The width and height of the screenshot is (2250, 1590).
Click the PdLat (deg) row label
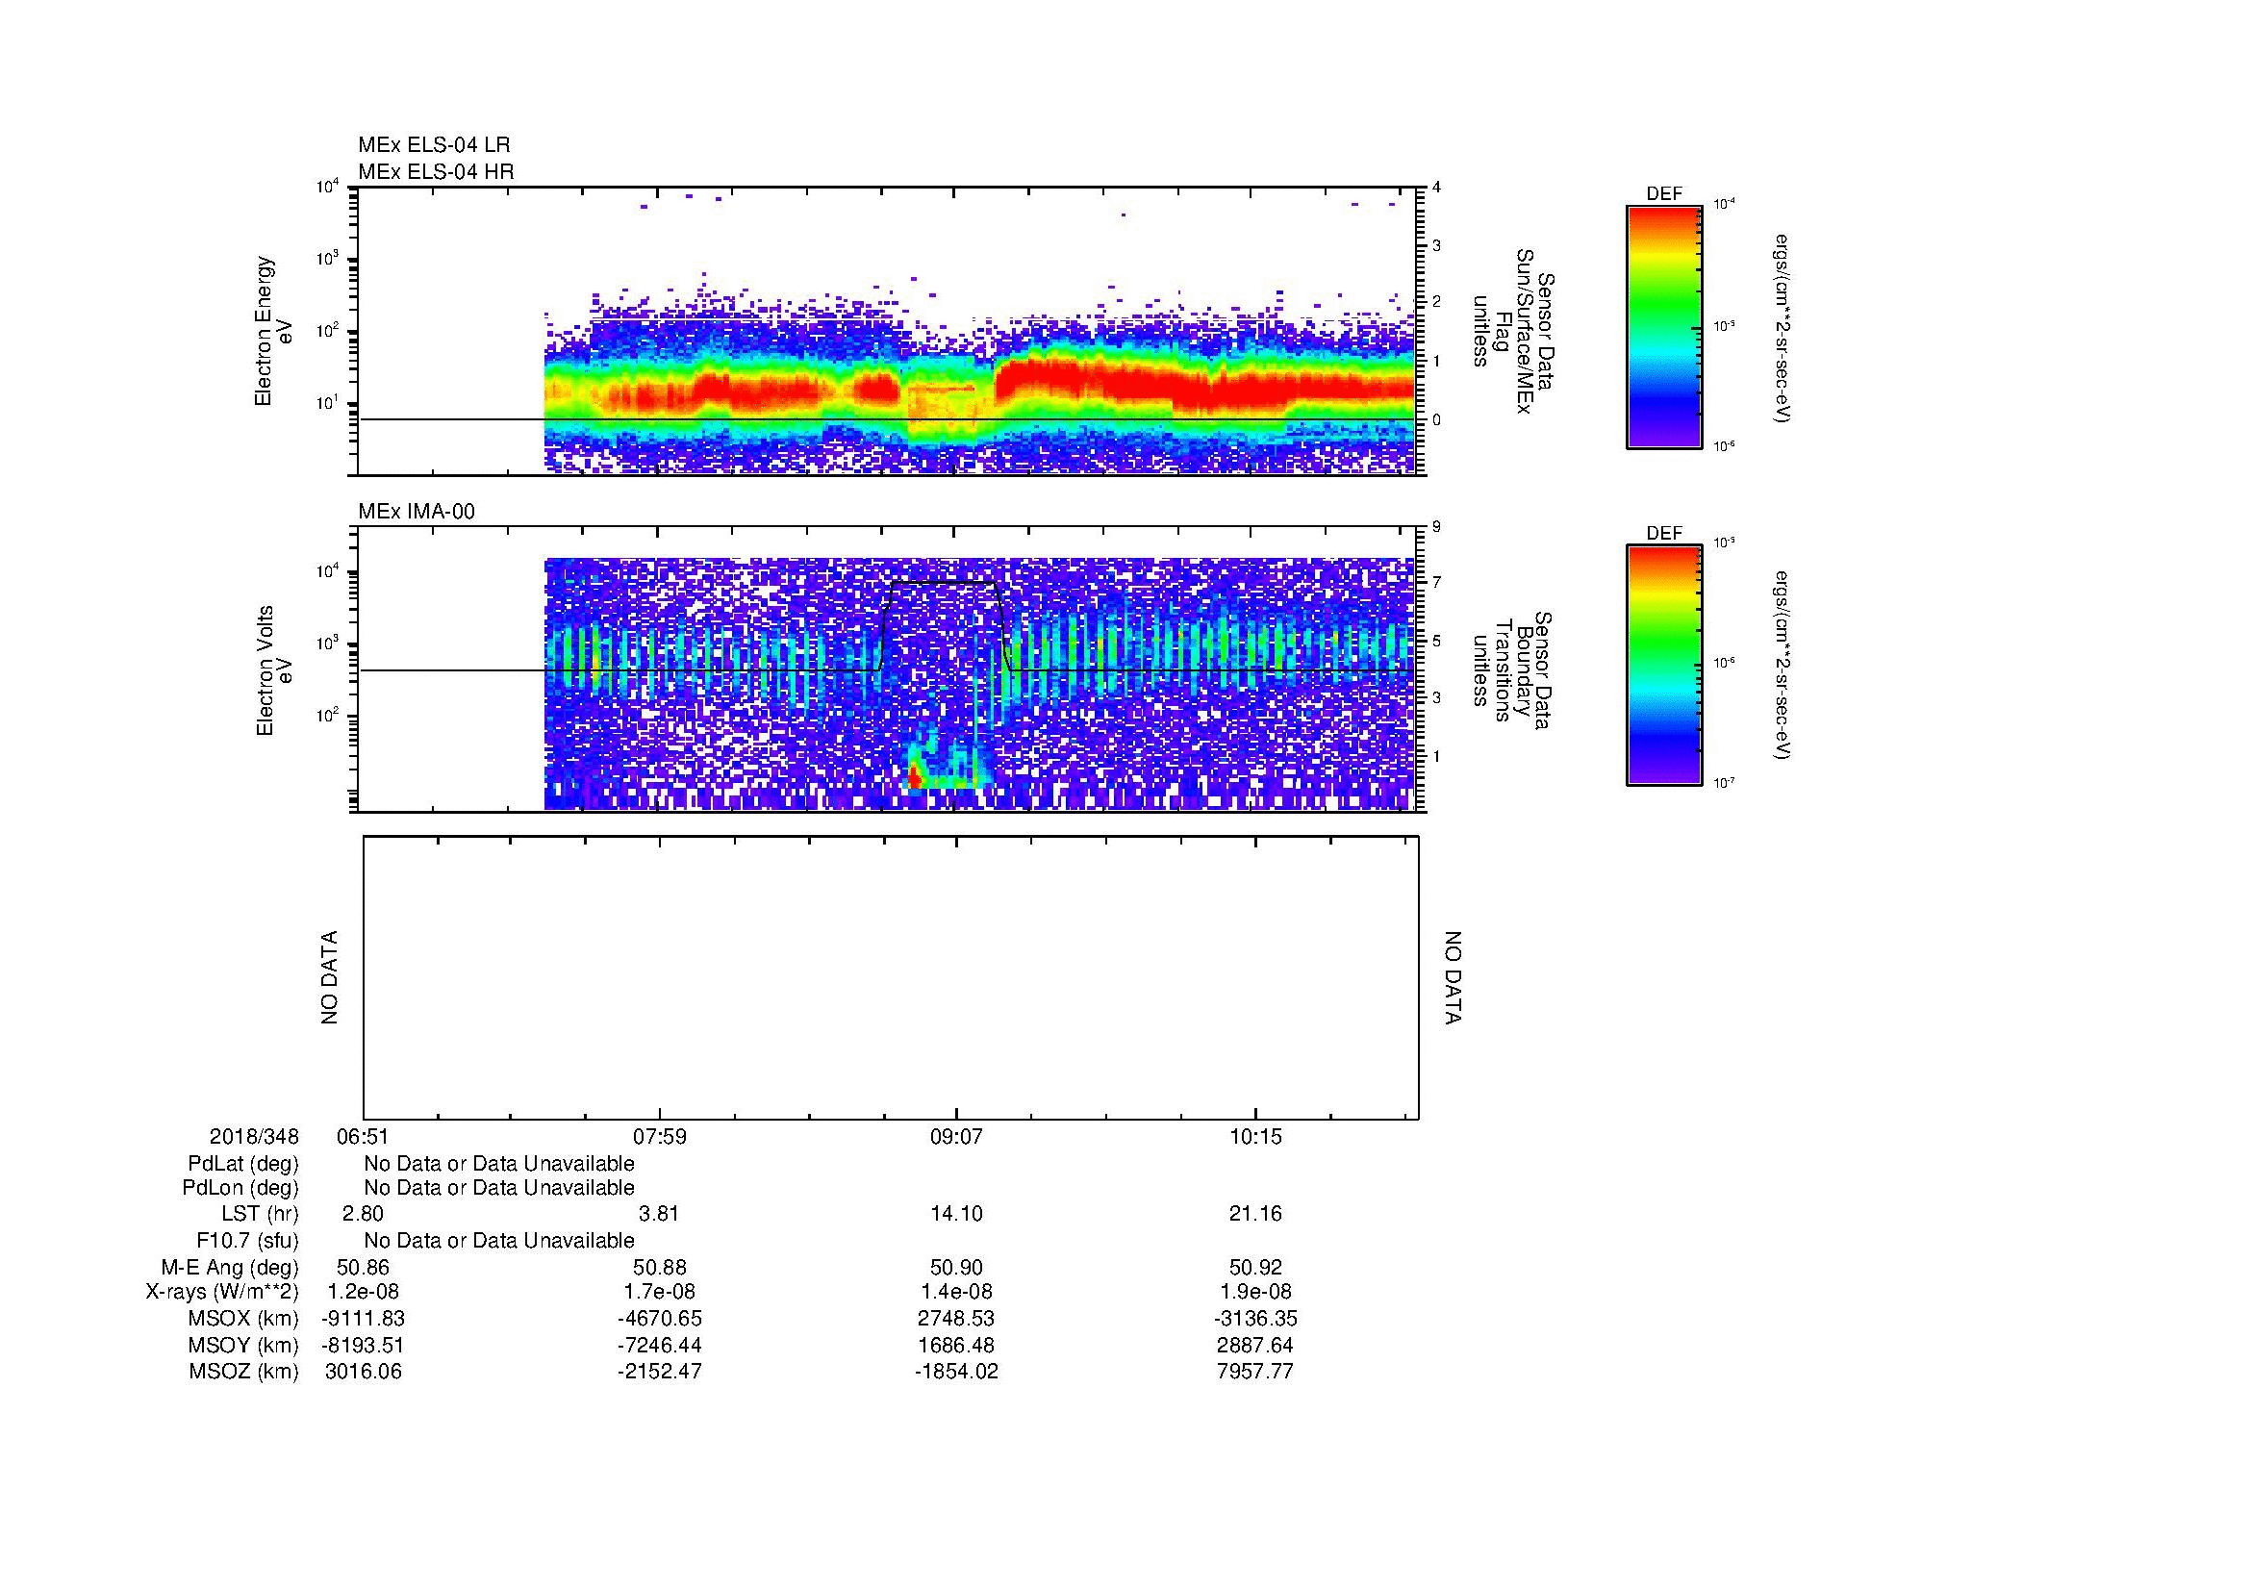(x=243, y=1164)
